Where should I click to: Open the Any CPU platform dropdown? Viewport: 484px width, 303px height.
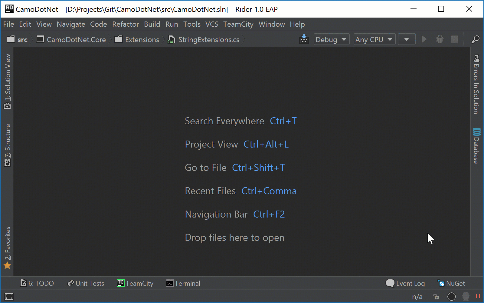point(374,39)
